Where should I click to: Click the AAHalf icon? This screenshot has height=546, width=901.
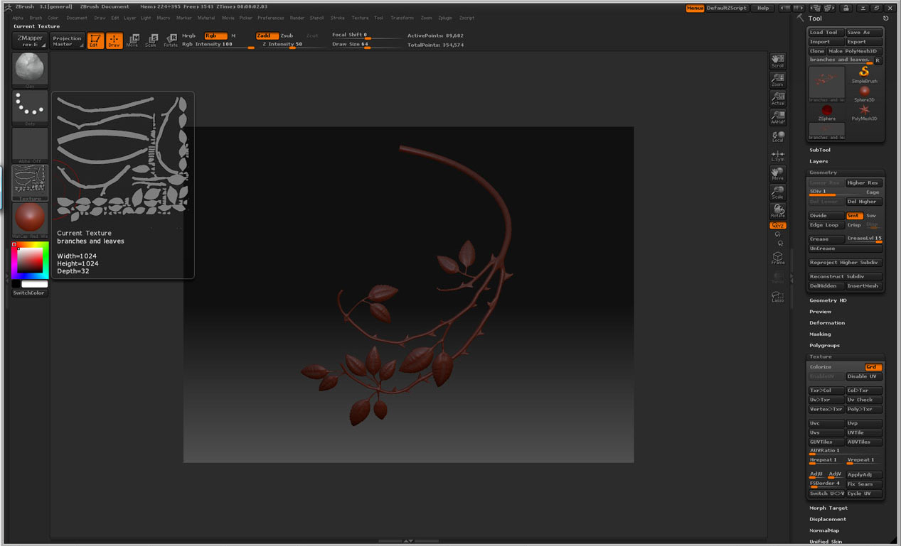click(x=778, y=117)
